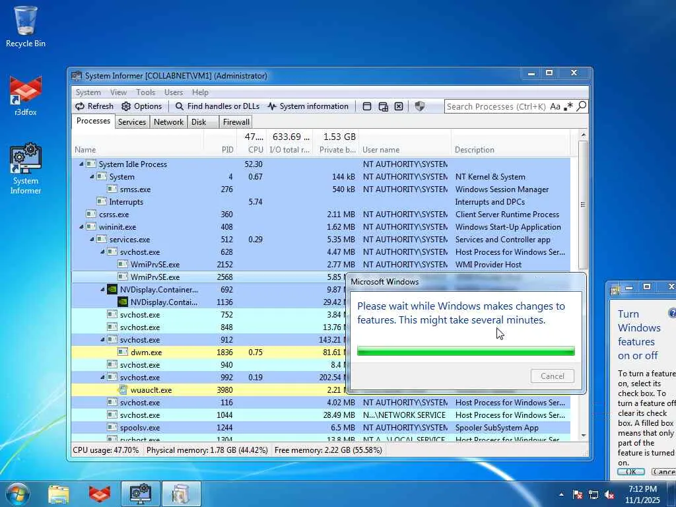Select the r3dfox desktop shortcut

[26, 95]
